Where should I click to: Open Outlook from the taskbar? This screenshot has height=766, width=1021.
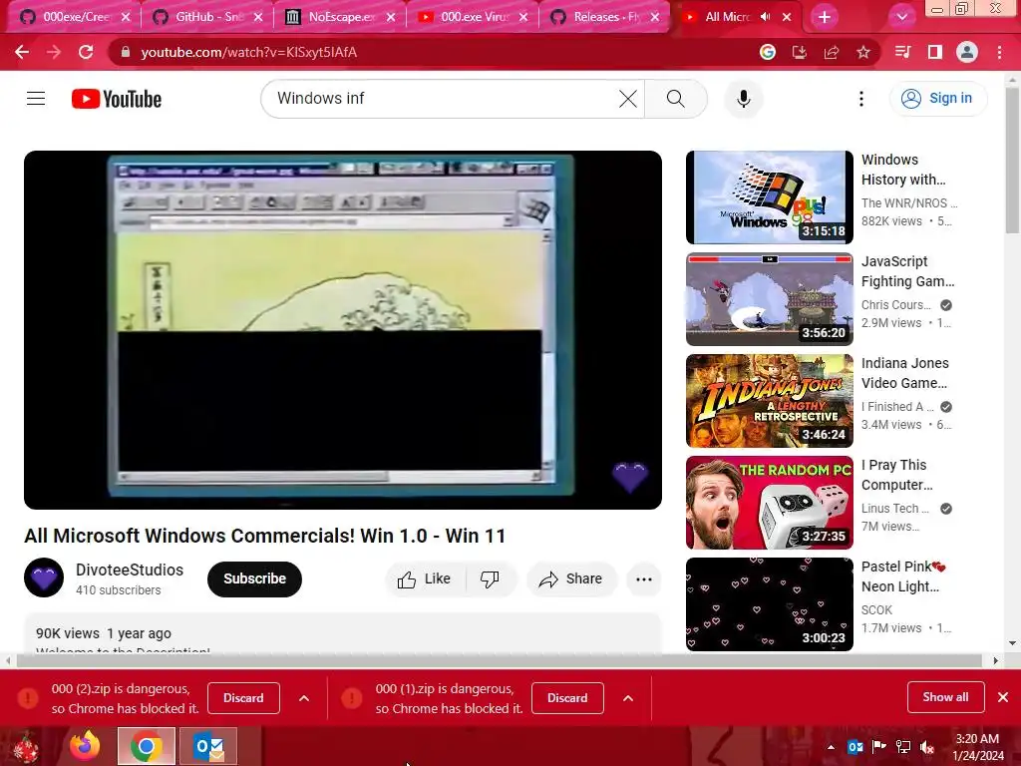(x=208, y=746)
